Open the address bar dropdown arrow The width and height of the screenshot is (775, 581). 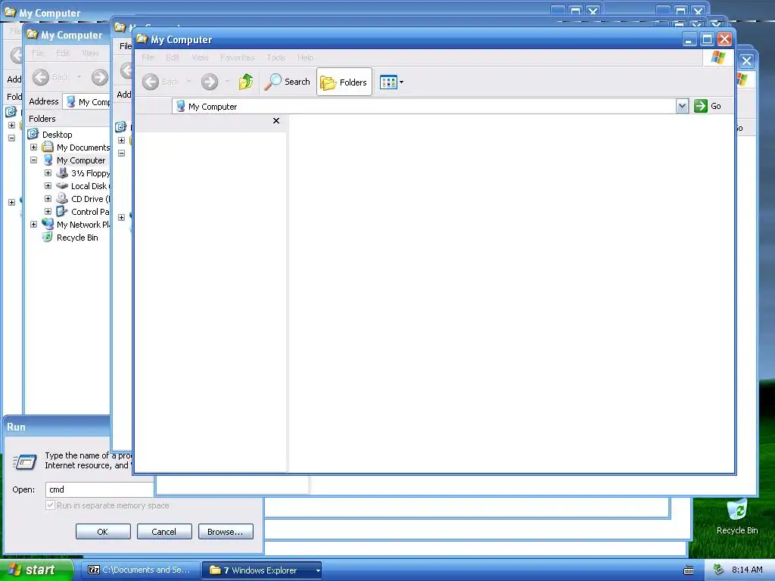click(x=682, y=106)
